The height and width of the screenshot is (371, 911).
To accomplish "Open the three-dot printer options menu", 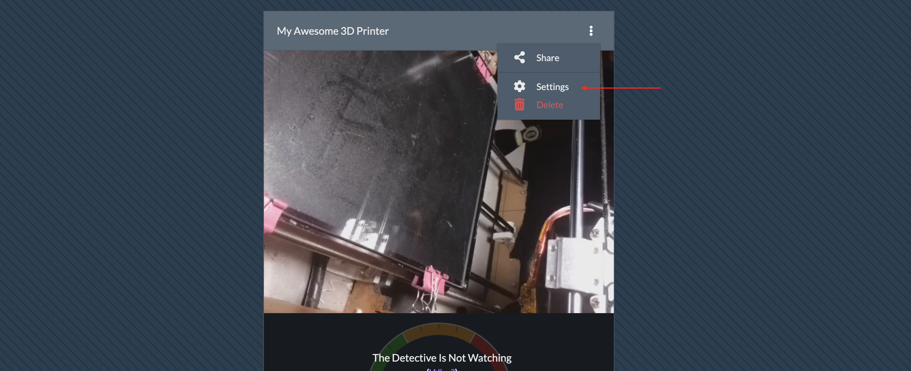I will click(591, 31).
